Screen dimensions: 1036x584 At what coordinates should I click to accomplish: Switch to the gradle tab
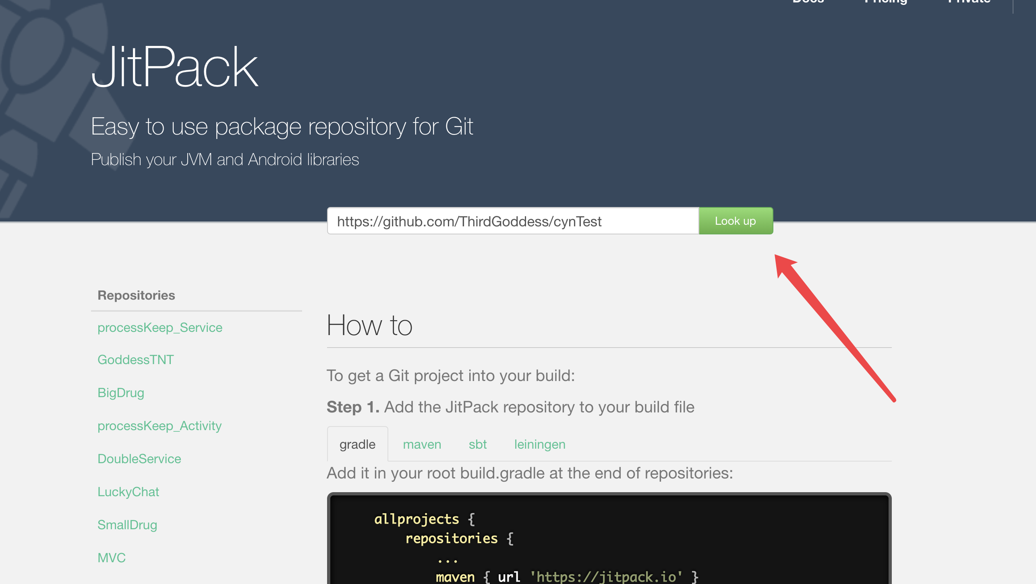coord(357,444)
